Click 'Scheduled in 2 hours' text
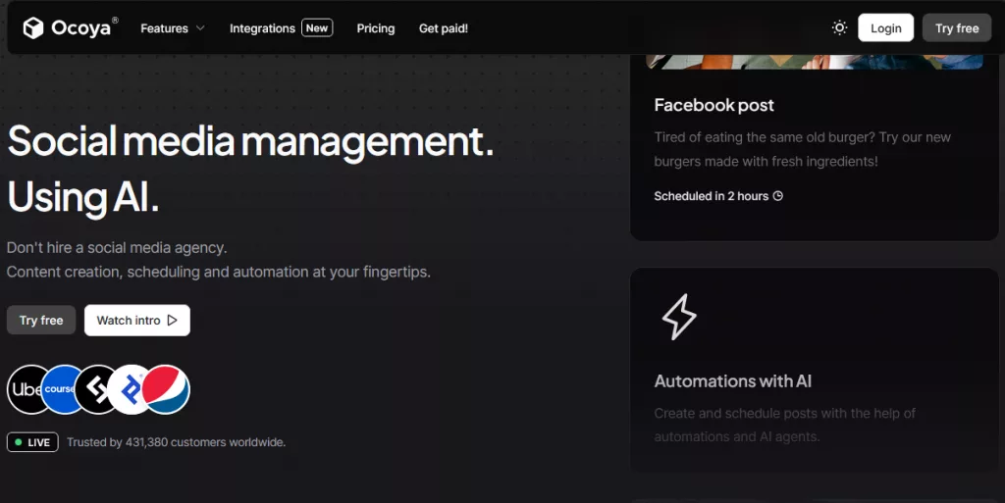This screenshot has height=503, width=1005. coord(711,196)
